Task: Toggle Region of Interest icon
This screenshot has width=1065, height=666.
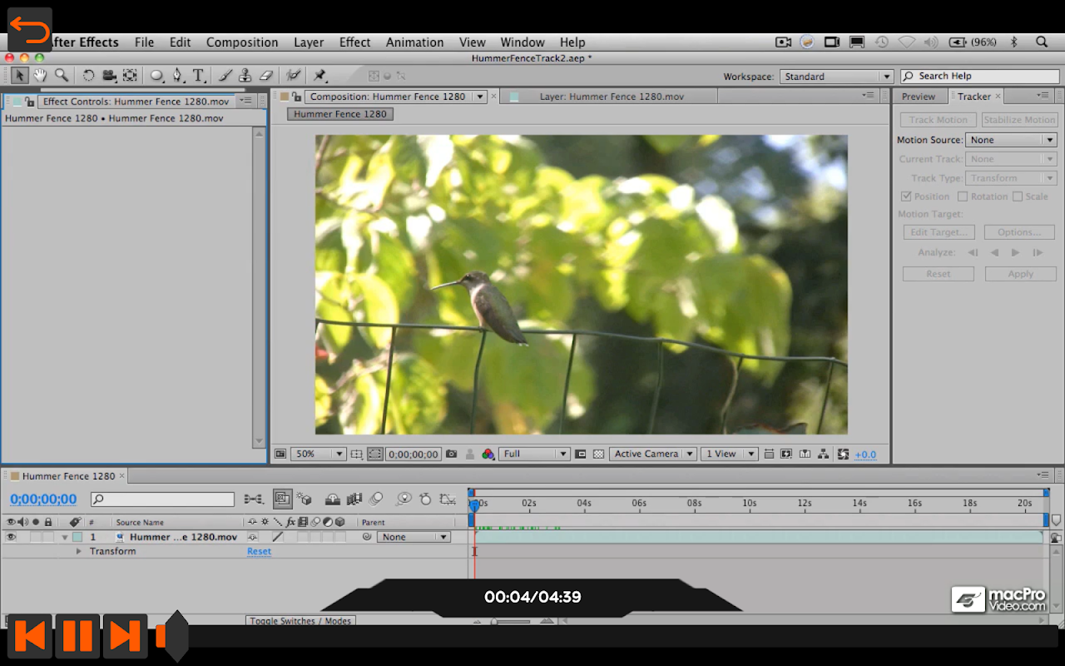Action: tap(581, 455)
